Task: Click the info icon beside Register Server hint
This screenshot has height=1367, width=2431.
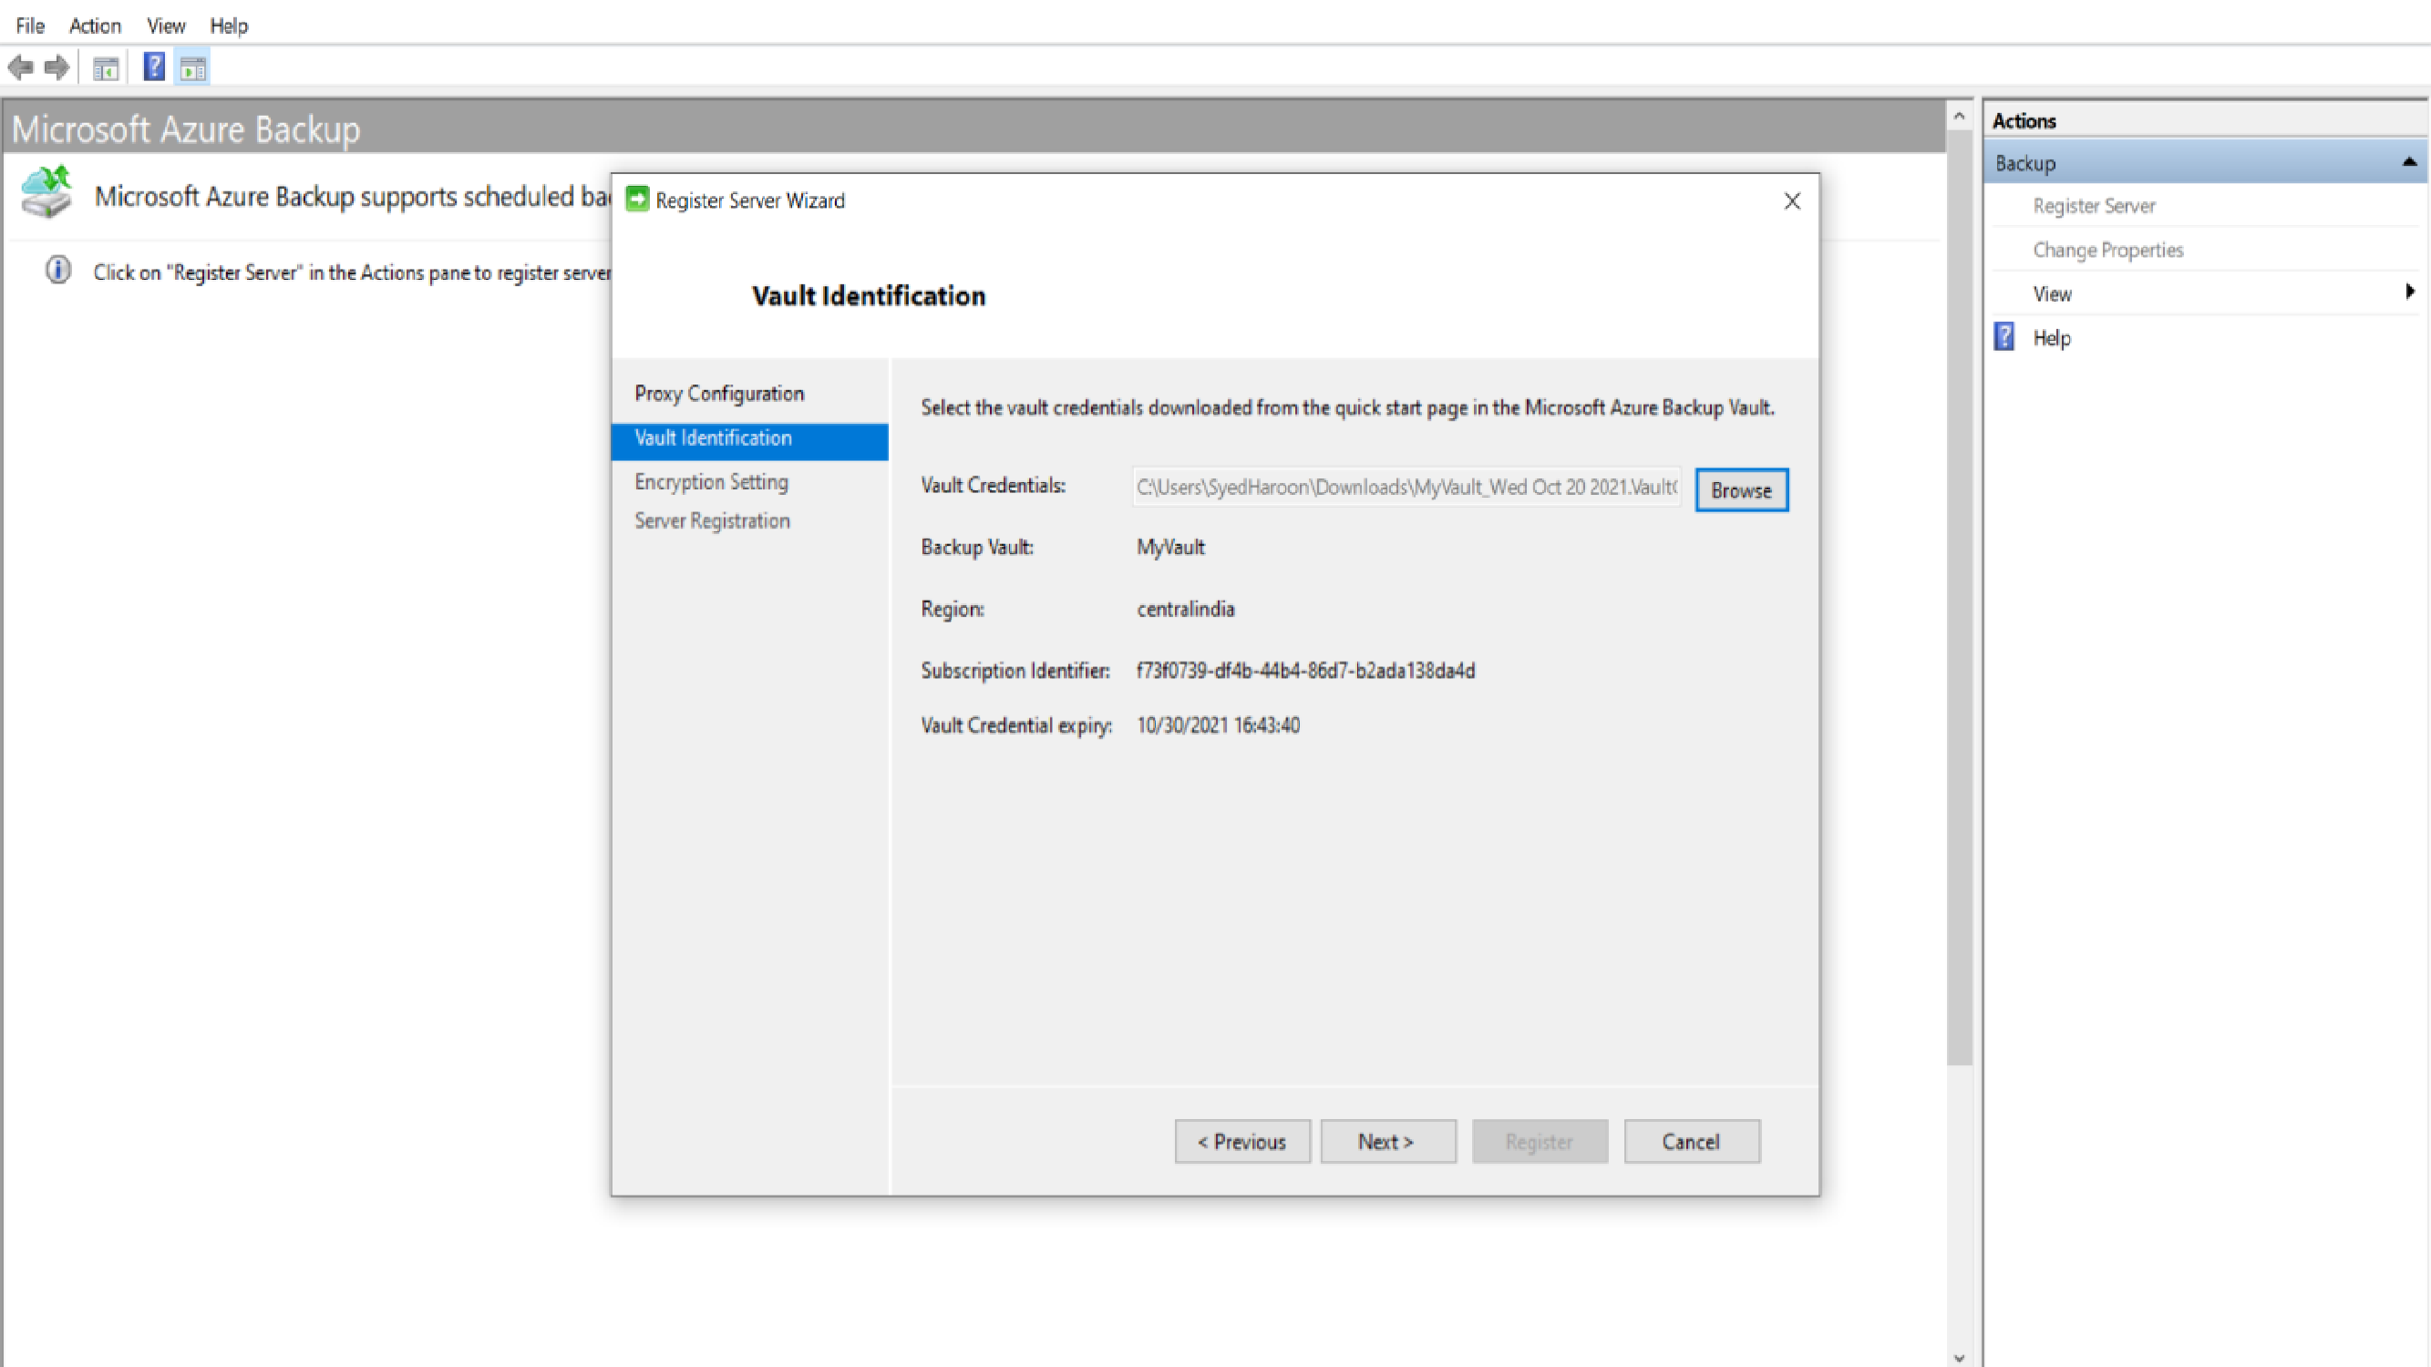Action: pos(58,271)
